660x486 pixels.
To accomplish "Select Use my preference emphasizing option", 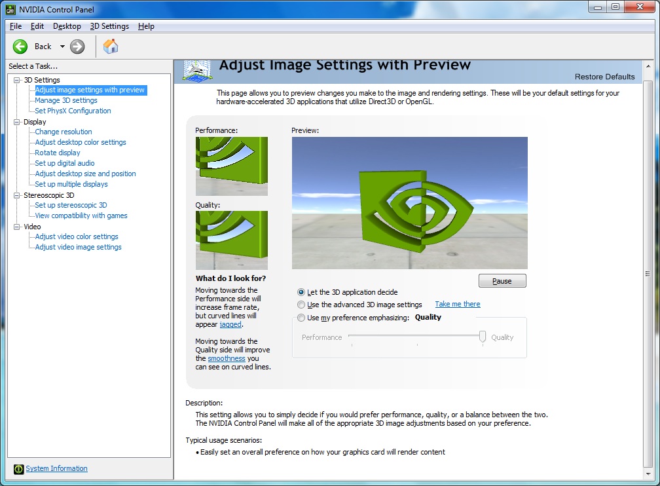I will 301,318.
